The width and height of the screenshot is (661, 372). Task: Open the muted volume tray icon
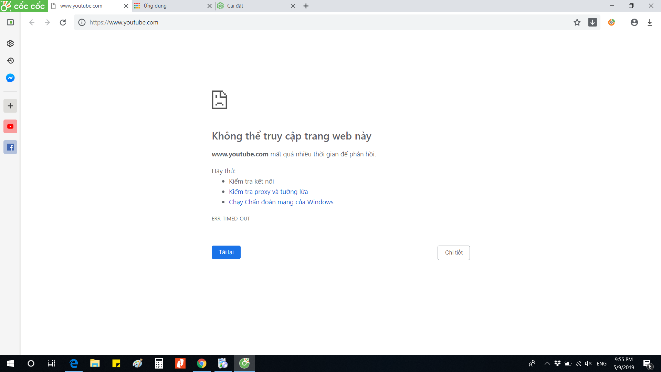pyautogui.click(x=588, y=363)
